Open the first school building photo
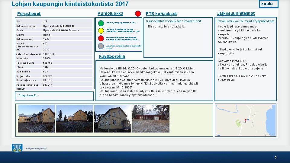The image size is (290, 163). coord(37,119)
